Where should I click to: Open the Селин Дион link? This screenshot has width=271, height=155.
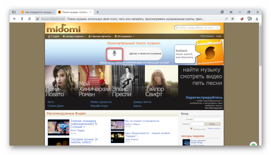point(56,106)
